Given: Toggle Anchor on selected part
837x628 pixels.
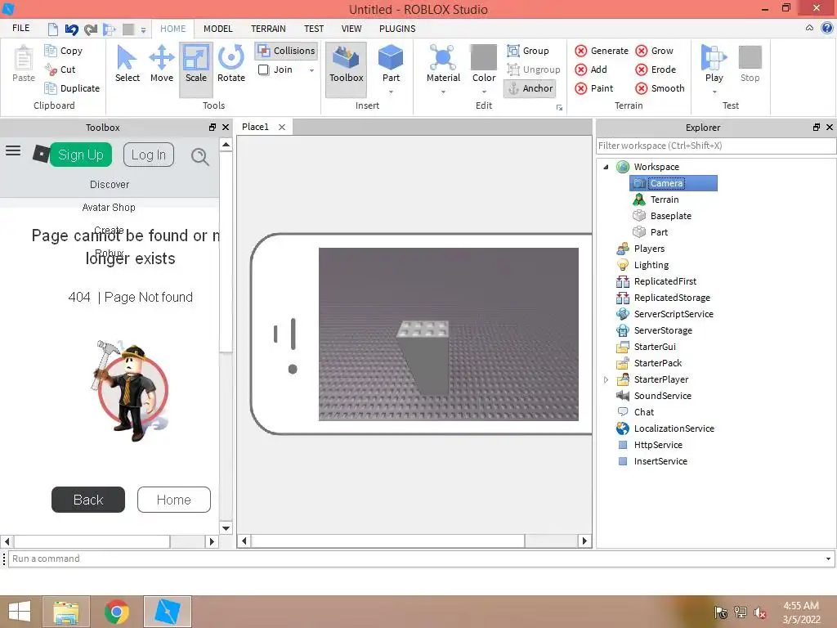Looking at the screenshot, I should pyautogui.click(x=530, y=88).
